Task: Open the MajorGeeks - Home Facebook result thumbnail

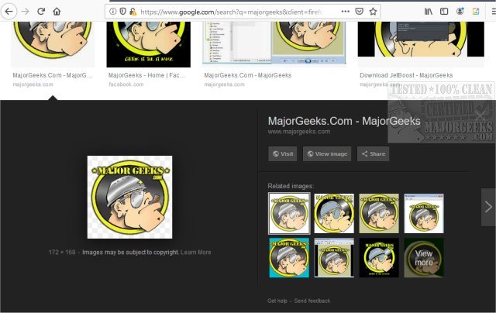Action: pos(148,44)
